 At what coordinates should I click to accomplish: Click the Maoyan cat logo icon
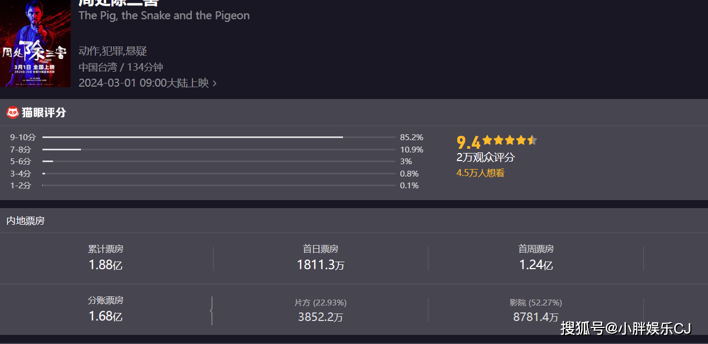(13, 112)
